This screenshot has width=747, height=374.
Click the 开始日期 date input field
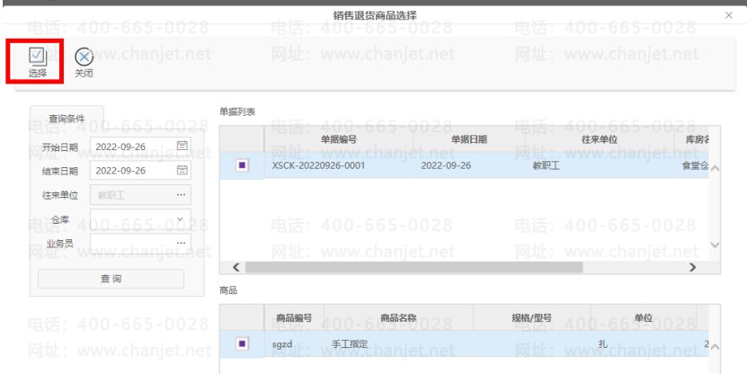pos(131,146)
